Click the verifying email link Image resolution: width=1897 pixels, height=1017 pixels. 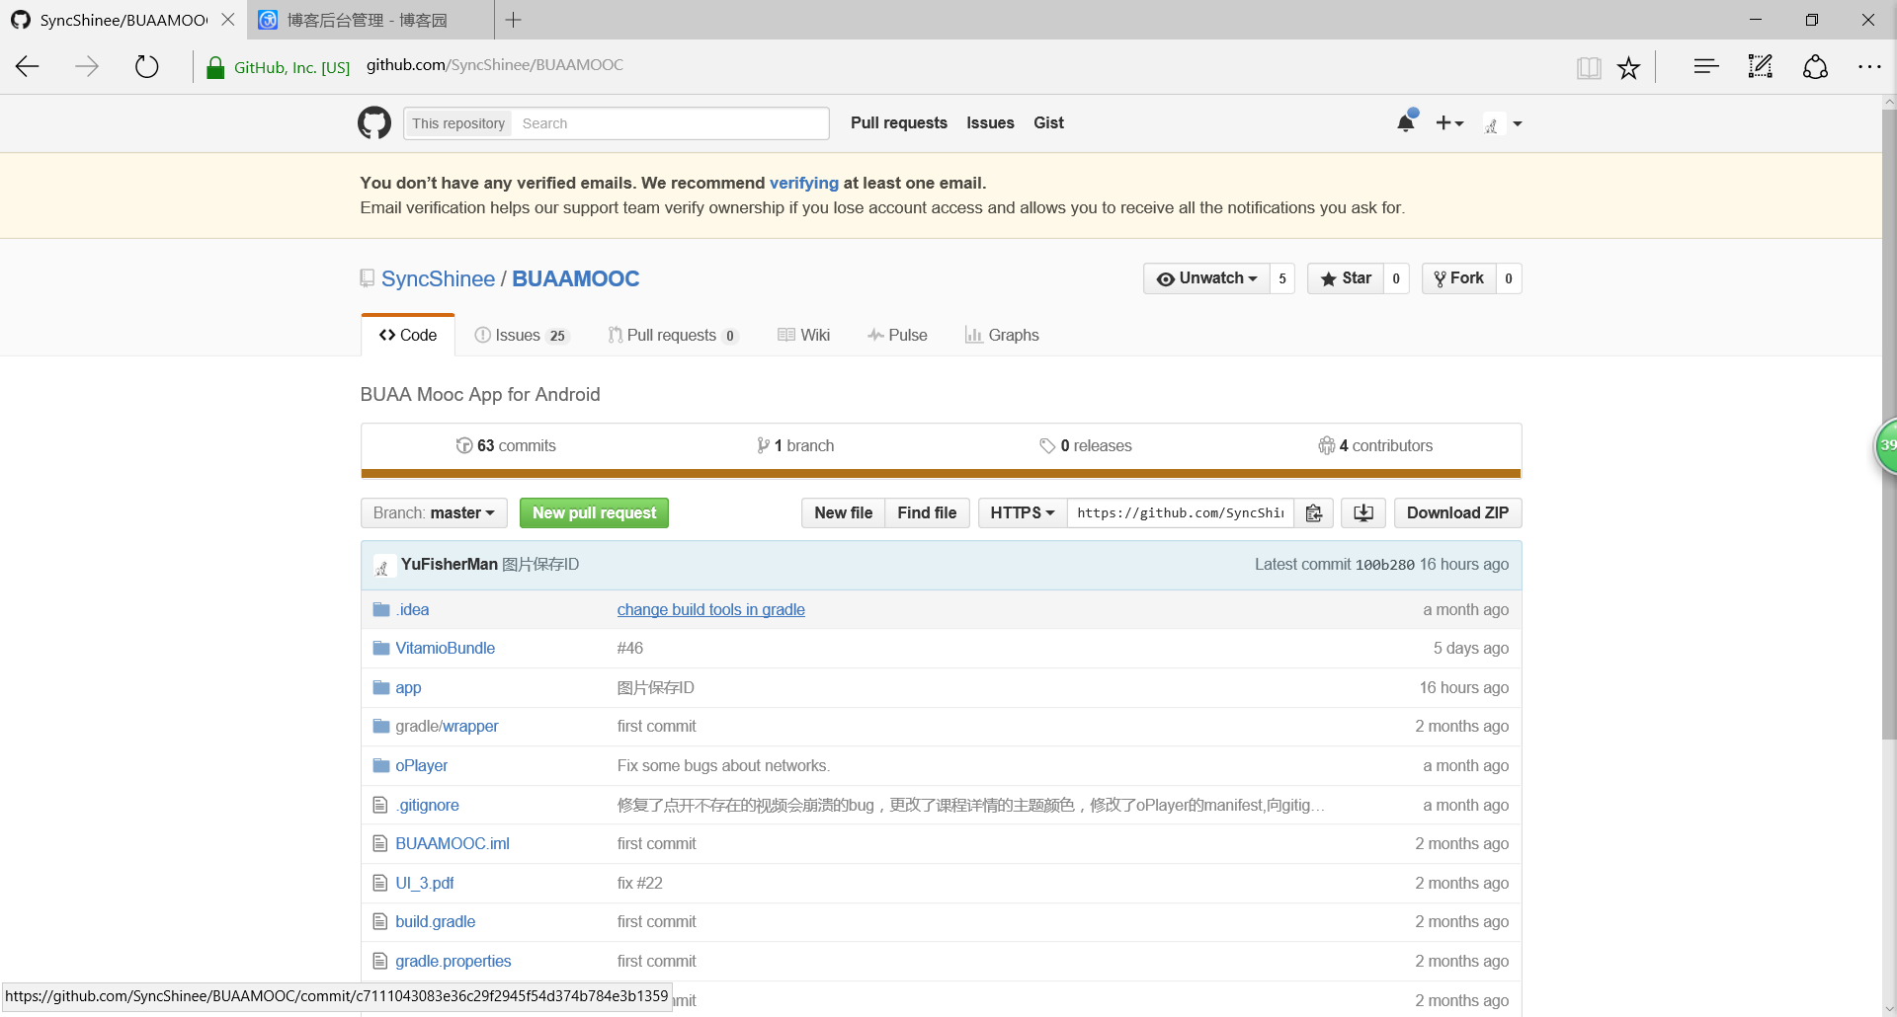804,183
